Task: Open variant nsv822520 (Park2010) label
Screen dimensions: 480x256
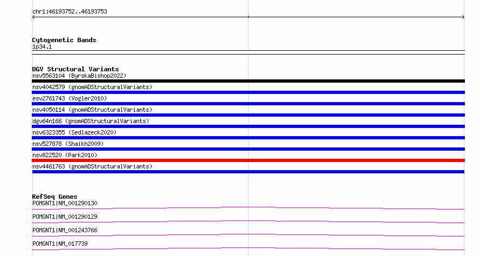Action: point(65,155)
